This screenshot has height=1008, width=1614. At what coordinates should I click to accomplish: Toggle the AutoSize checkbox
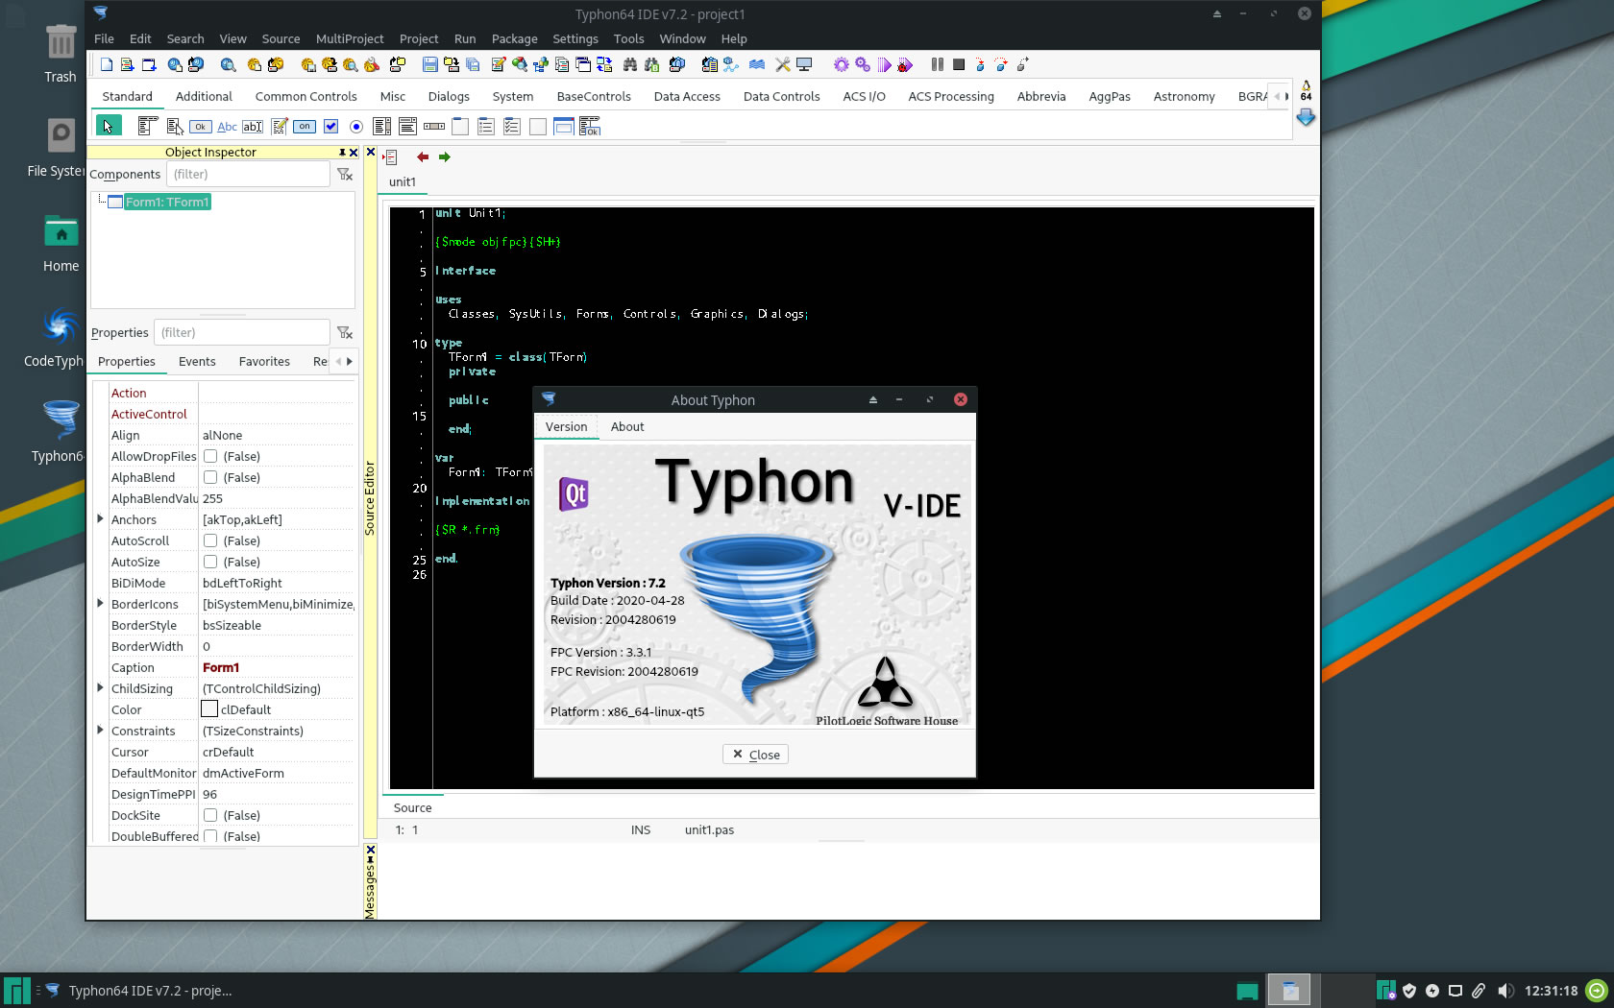(210, 563)
